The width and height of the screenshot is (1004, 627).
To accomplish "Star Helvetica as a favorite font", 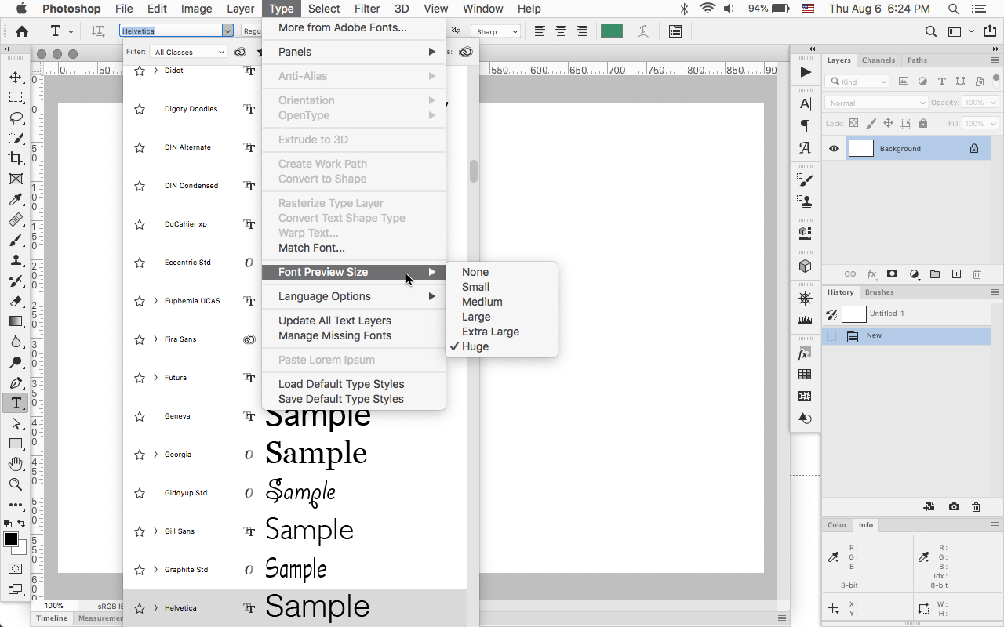I will coord(140,607).
